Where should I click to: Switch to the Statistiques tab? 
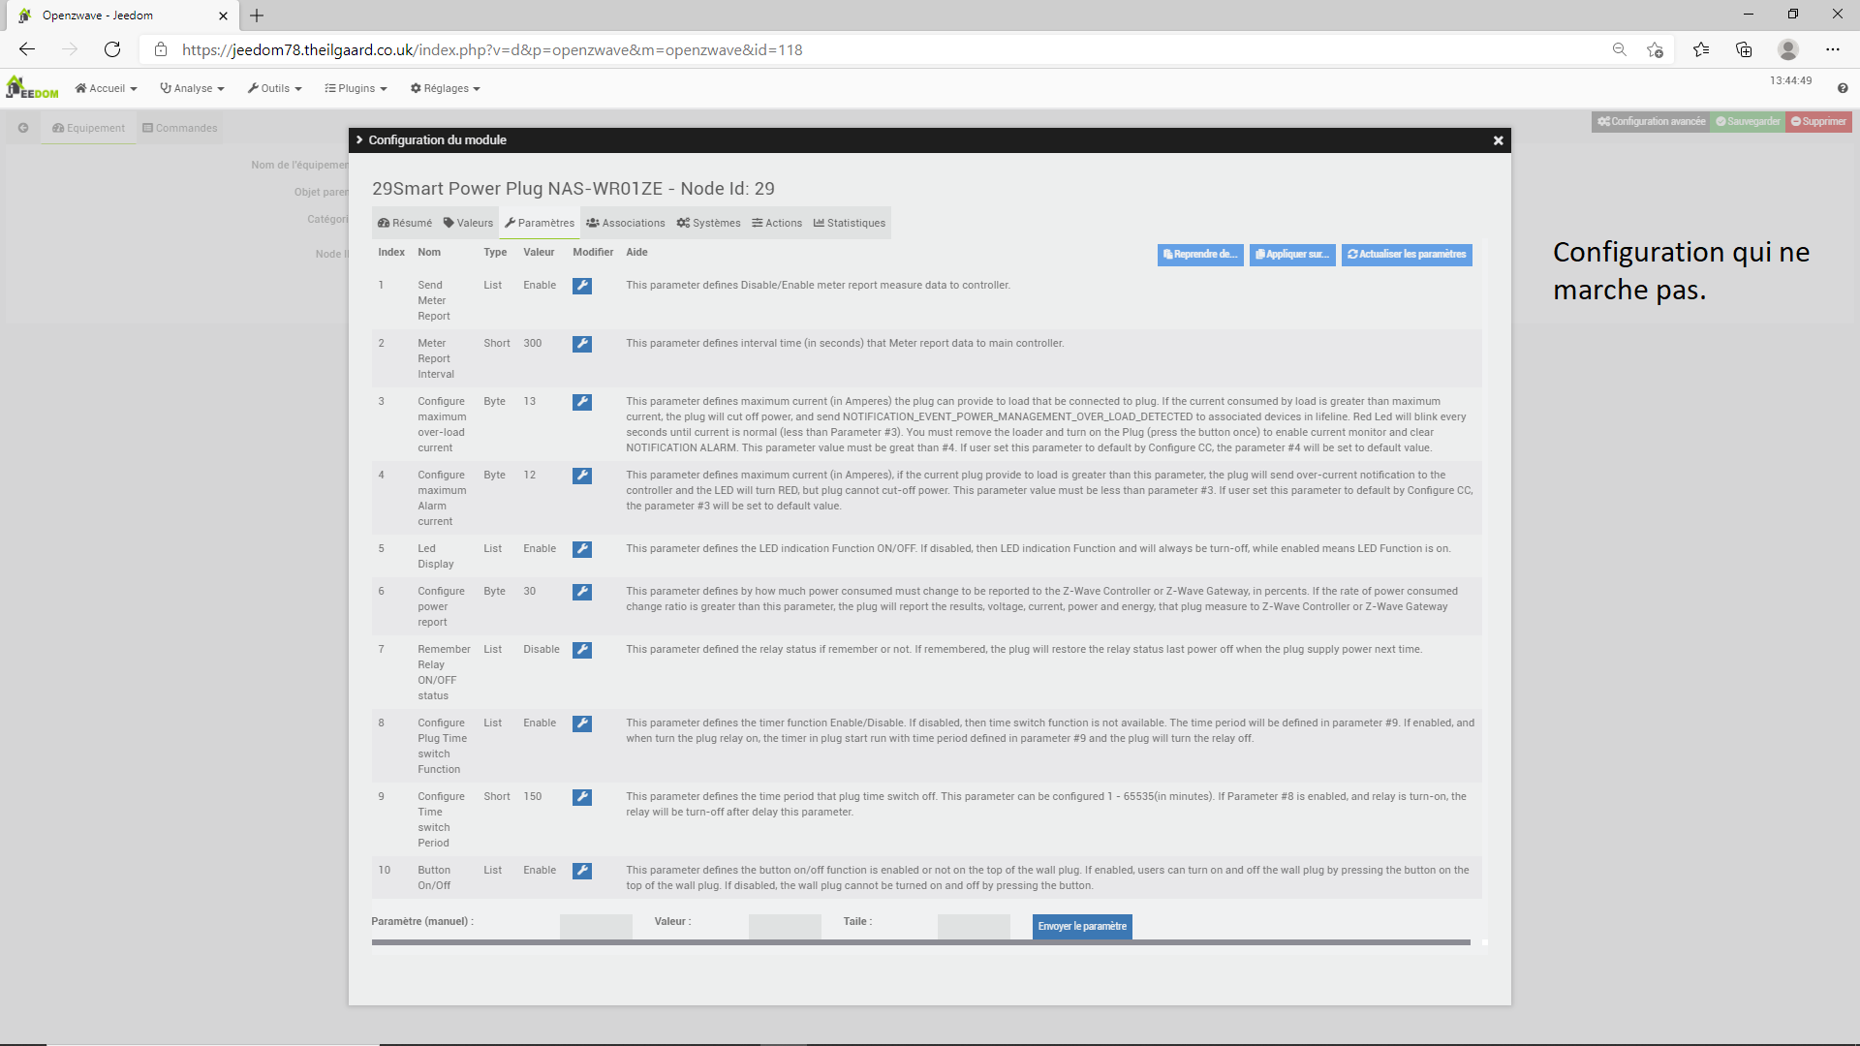(850, 223)
